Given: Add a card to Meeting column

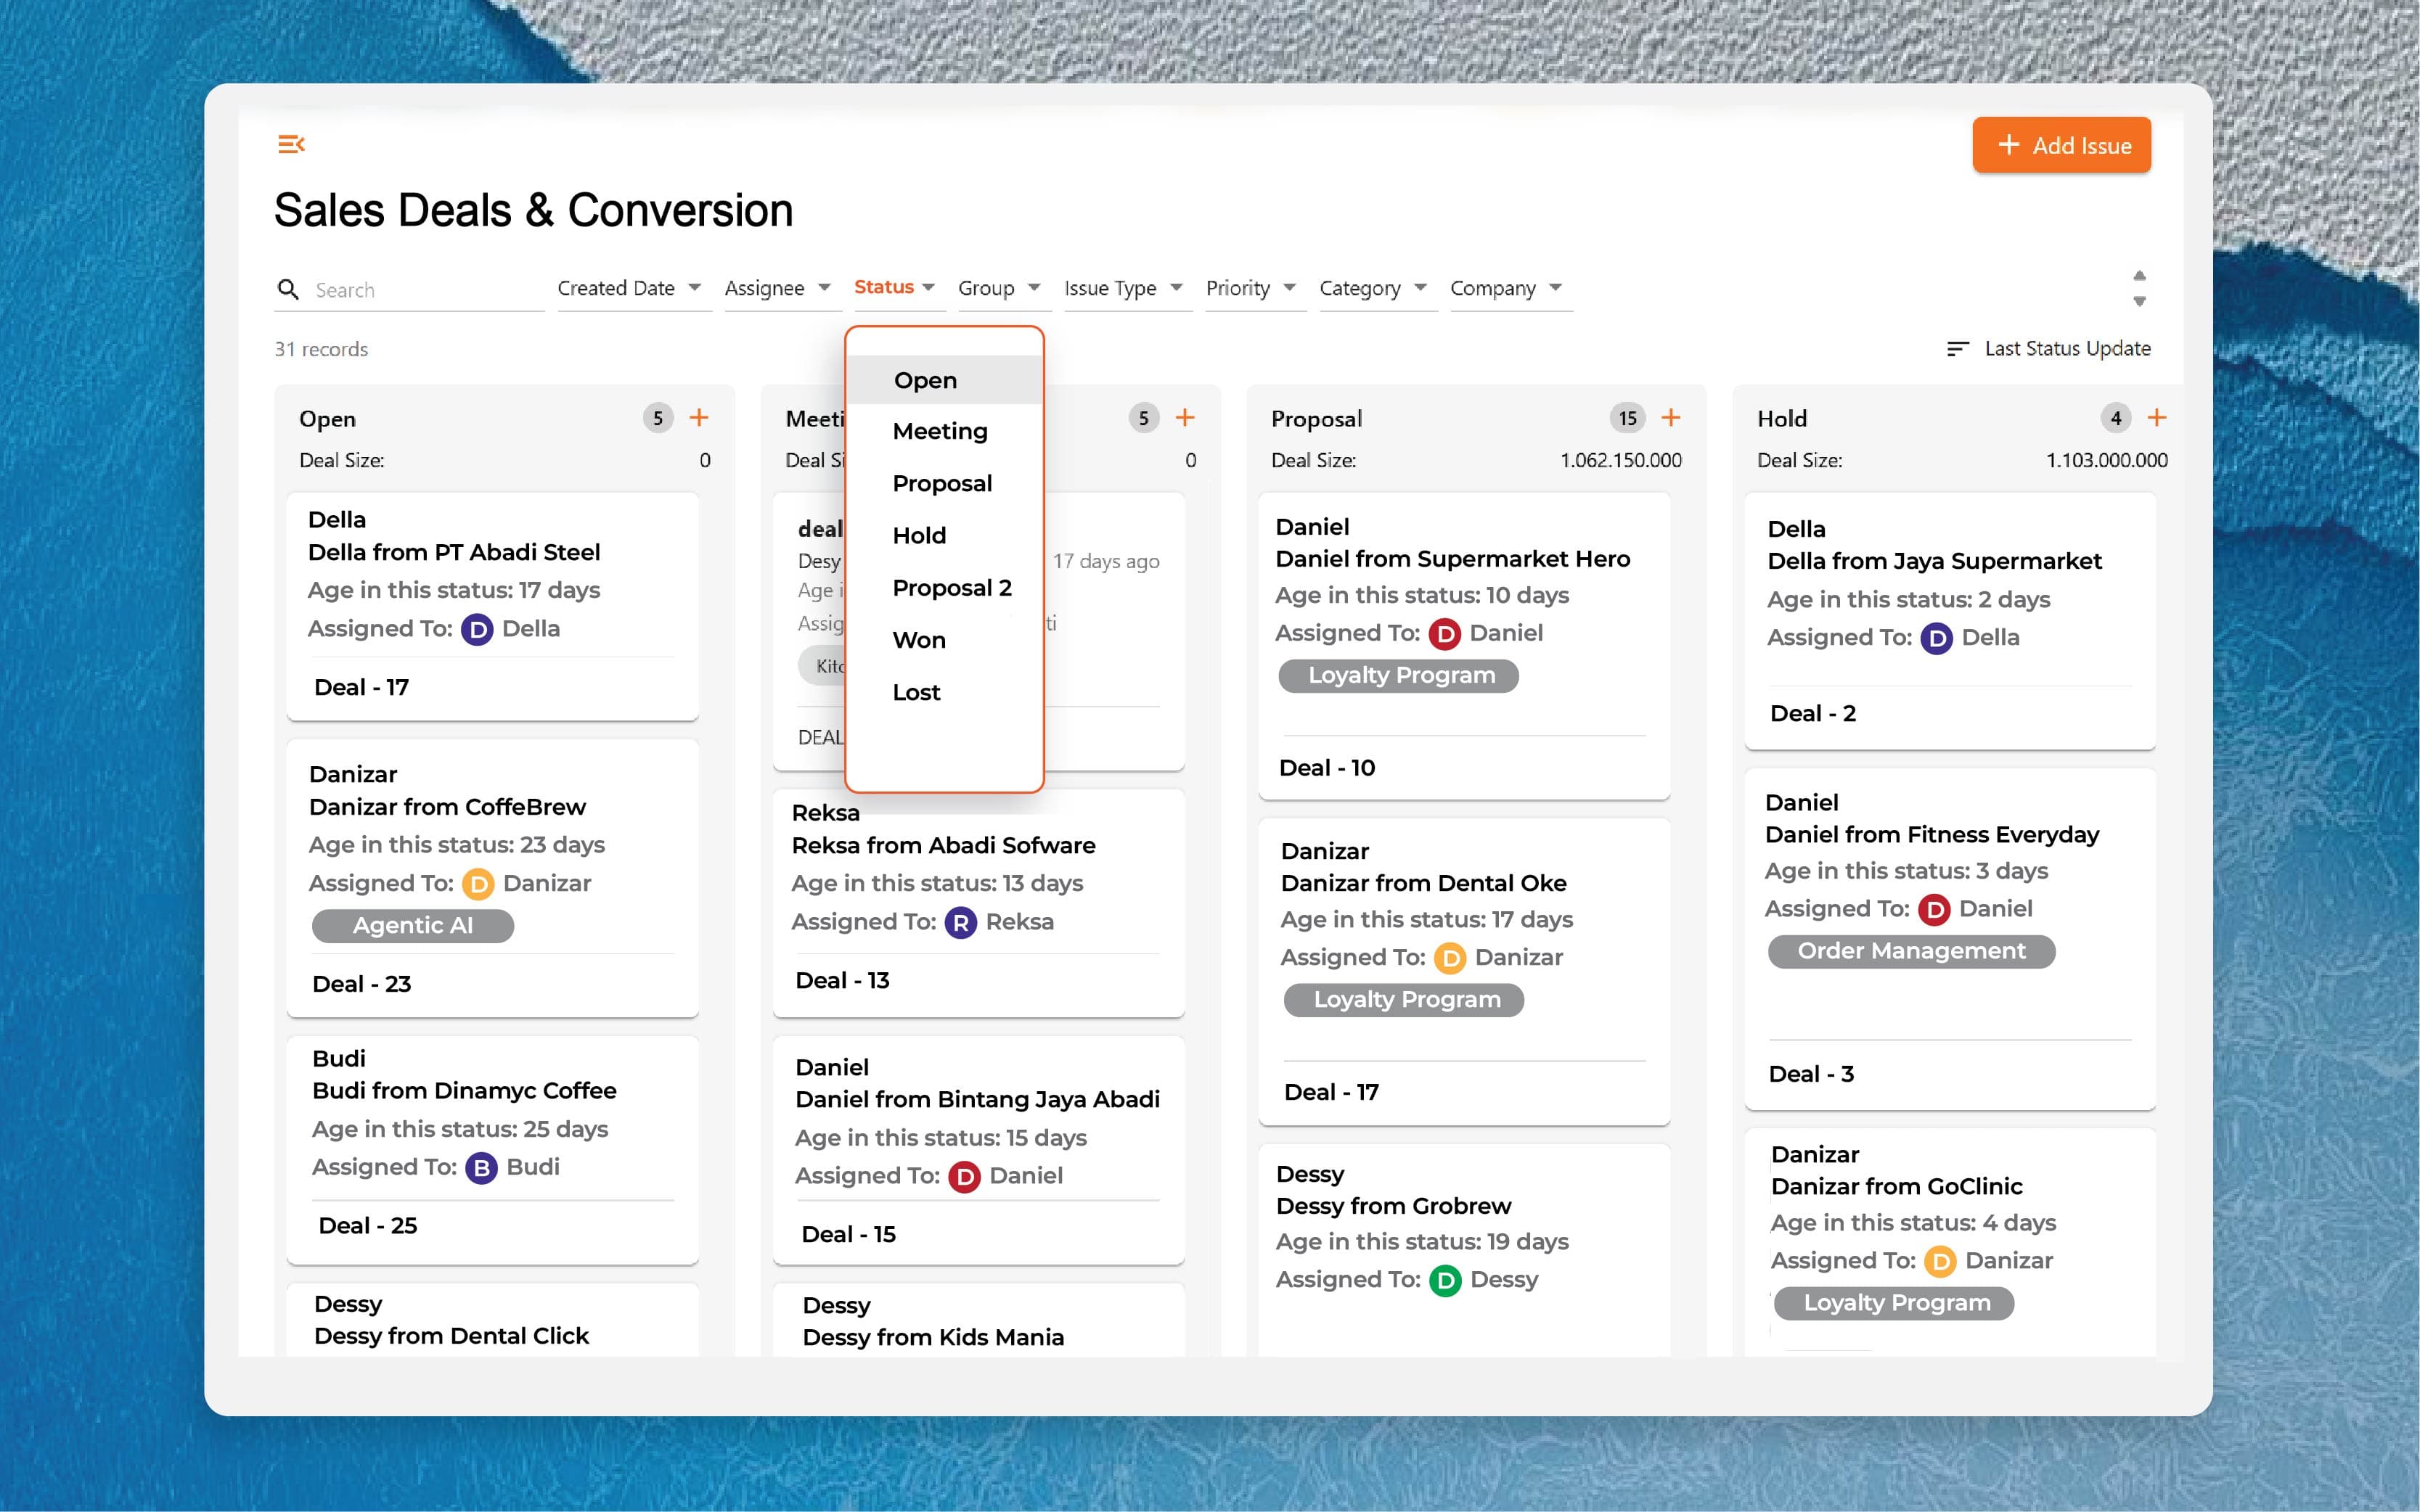Looking at the screenshot, I should tap(1185, 418).
